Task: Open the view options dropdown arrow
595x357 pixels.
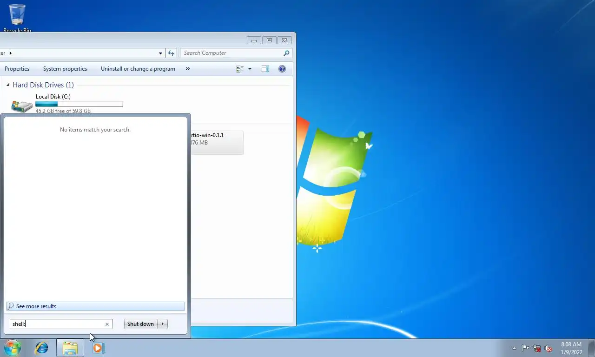Action: pyautogui.click(x=250, y=69)
